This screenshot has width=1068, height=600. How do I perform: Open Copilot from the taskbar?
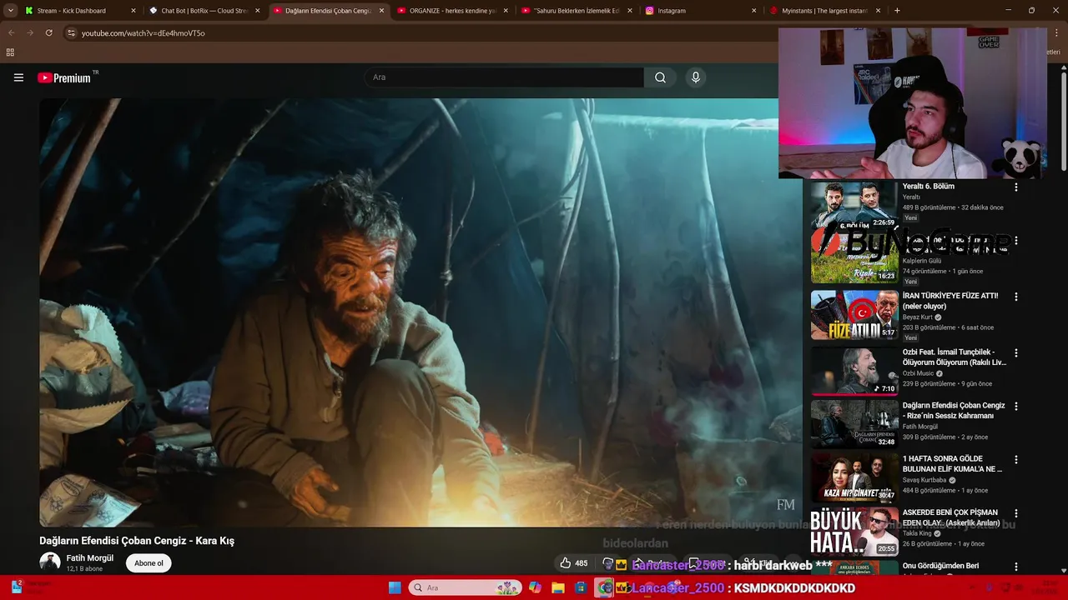tap(535, 587)
